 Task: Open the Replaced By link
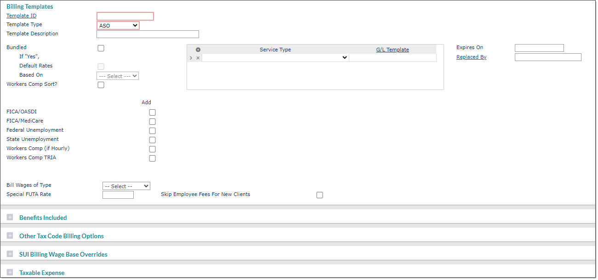pyautogui.click(x=471, y=56)
